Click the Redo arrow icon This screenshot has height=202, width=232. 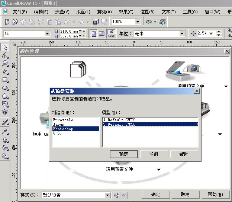click(81, 22)
